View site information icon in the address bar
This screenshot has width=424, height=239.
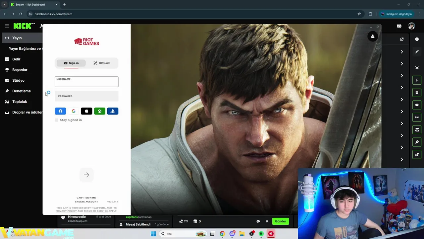point(30,14)
